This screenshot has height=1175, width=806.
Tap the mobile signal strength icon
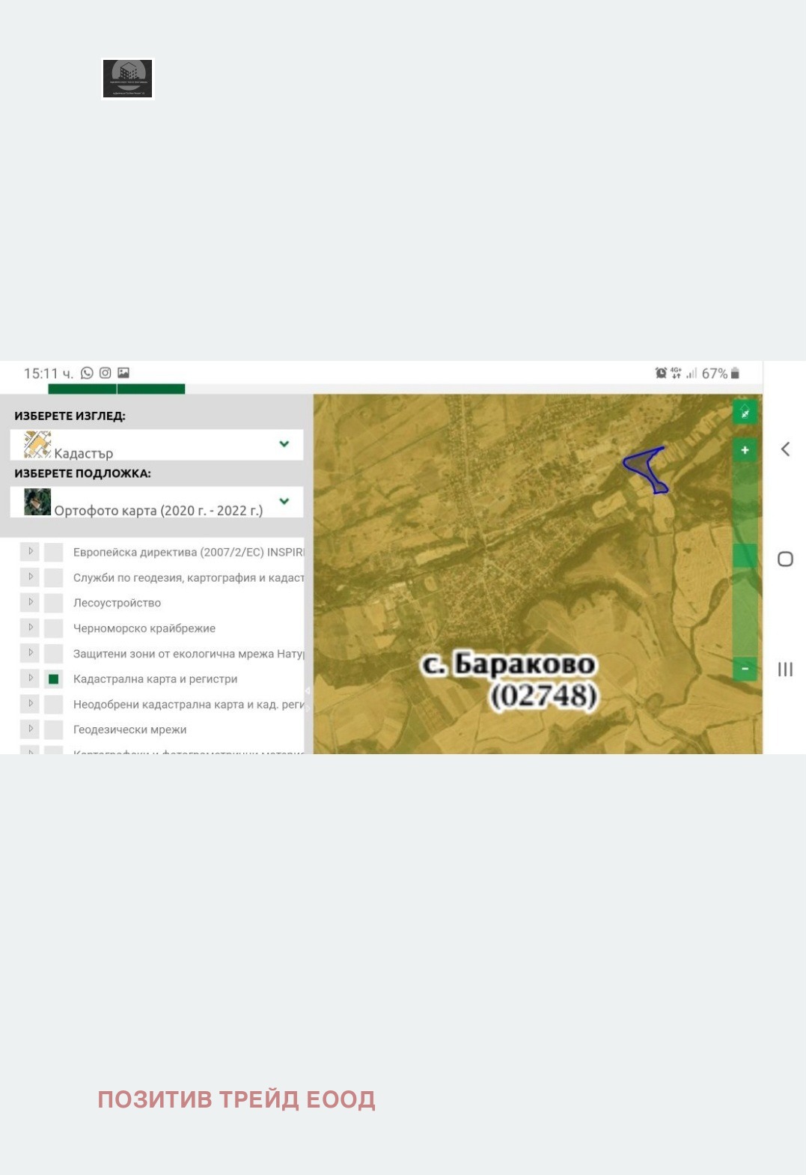point(691,373)
